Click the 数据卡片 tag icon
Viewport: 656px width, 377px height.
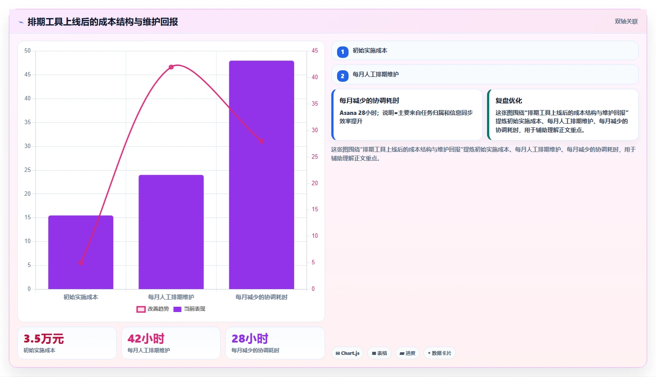(429, 353)
